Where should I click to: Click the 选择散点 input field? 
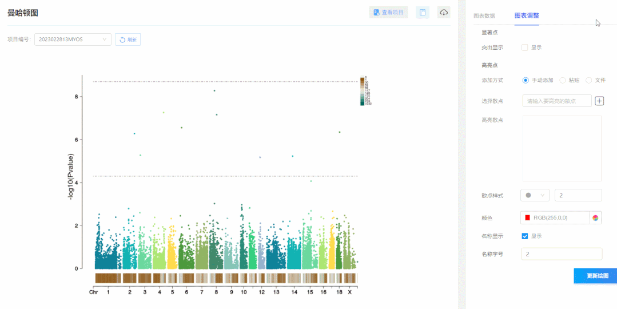point(556,101)
